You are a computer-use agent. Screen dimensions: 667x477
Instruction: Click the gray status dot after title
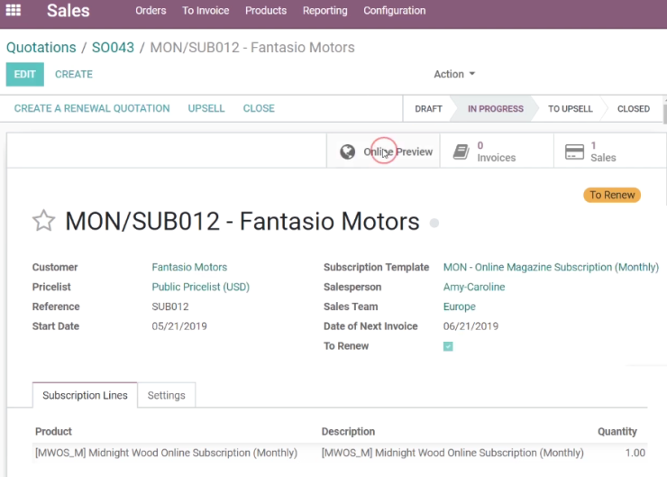[x=434, y=223]
